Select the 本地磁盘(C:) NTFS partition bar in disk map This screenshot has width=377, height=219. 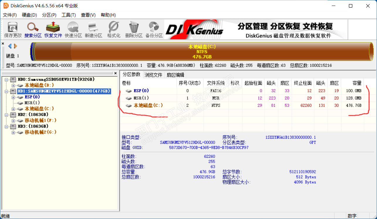[202, 52]
